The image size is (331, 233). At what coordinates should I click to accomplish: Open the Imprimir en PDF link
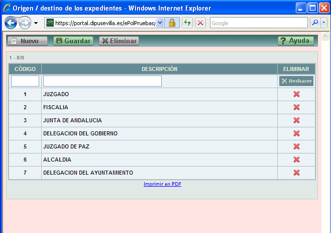[x=162, y=184]
